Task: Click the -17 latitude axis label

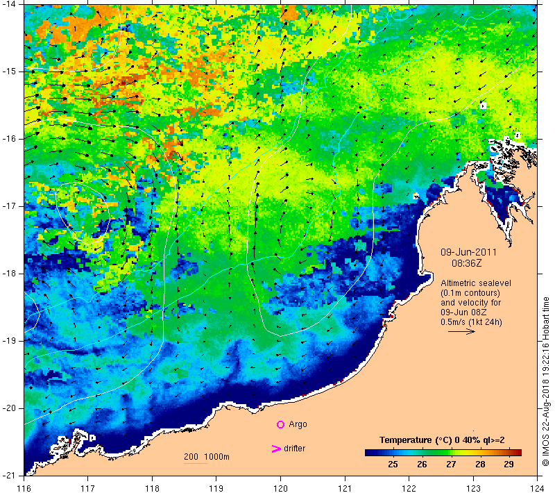Action: pyautogui.click(x=8, y=206)
